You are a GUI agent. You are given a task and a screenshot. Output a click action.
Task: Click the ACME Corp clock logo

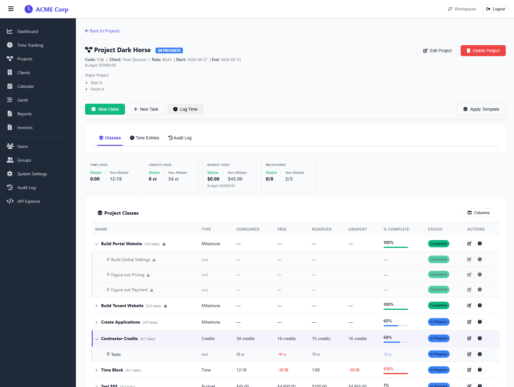click(x=28, y=9)
